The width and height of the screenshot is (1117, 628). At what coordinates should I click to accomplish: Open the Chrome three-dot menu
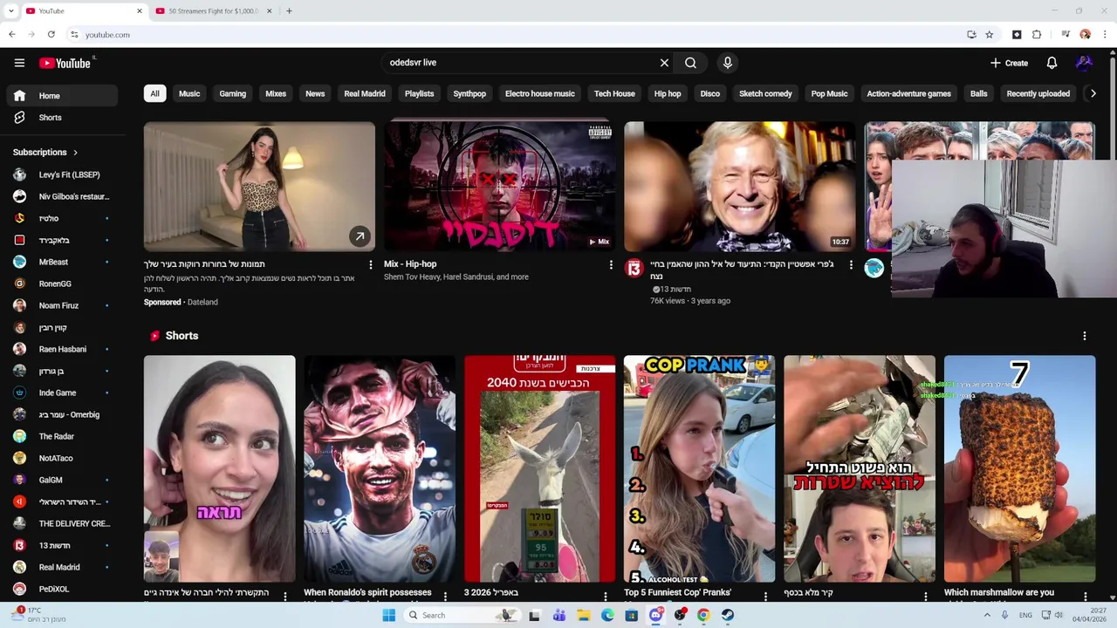pyautogui.click(x=1105, y=35)
